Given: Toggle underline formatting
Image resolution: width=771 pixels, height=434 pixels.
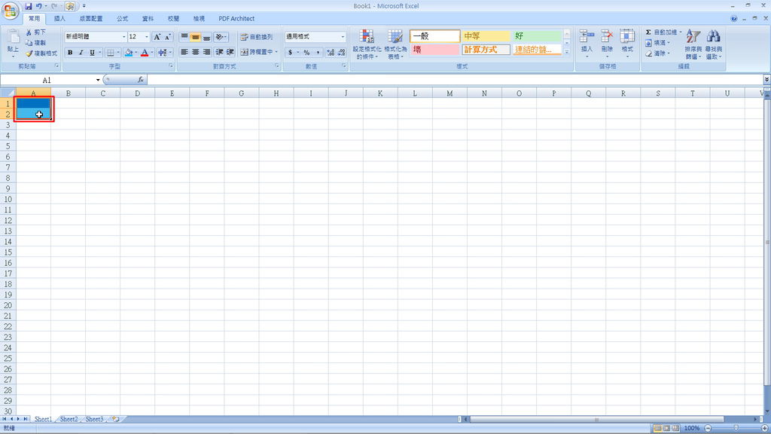Looking at the screenshot, I should pyautogui.click(x=92, y=53).
